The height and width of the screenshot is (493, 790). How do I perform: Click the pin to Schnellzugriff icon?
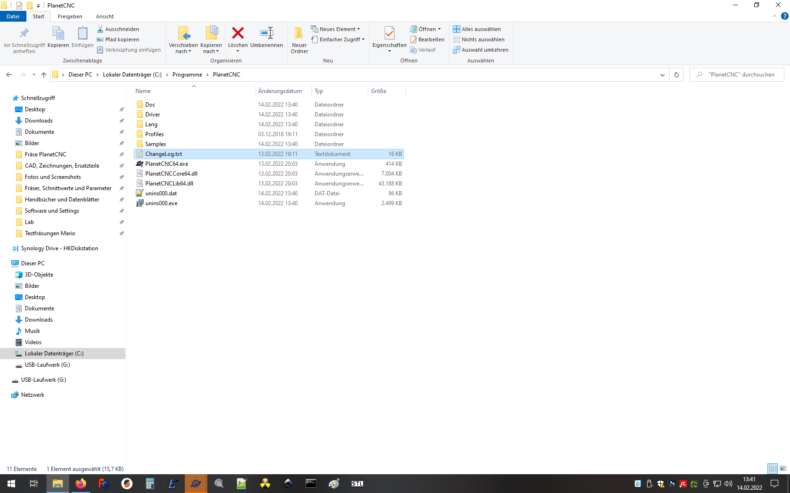24,33
